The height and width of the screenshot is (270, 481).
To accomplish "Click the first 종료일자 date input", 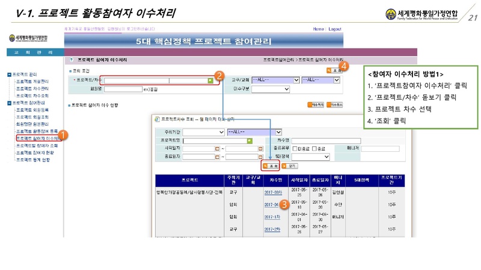I will point(198,157).
